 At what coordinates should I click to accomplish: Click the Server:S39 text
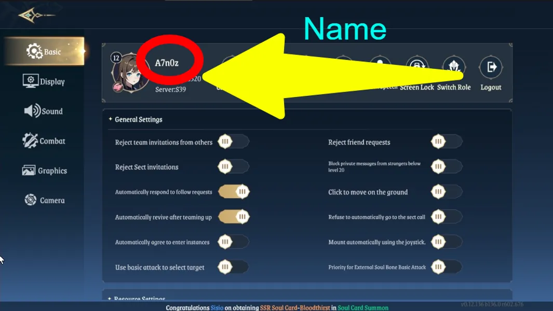(170, 90)
